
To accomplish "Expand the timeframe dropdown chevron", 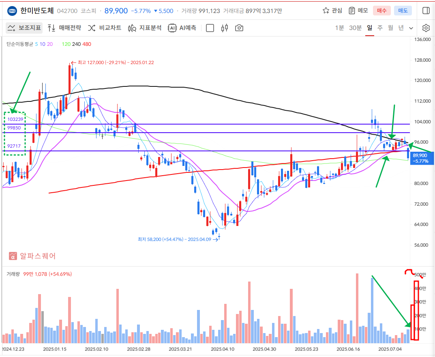I will (x=411, y=28).
